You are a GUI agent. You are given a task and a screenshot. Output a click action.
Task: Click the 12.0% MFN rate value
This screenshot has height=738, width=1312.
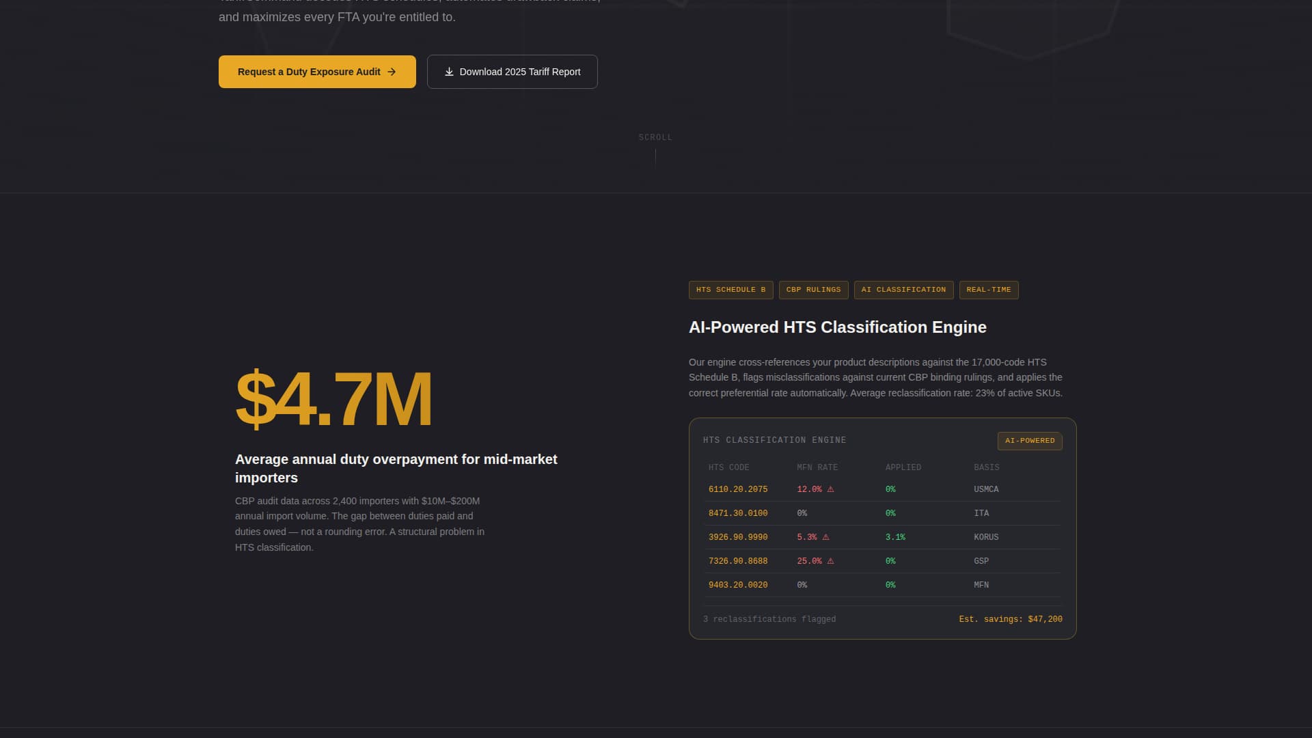tap(809, 489)
